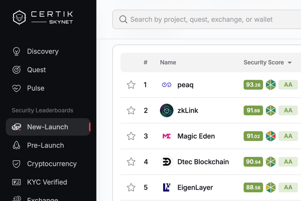Click the CertiK Skynet logo
Screen dimensions: 301x201
click(x=43, y=17)
